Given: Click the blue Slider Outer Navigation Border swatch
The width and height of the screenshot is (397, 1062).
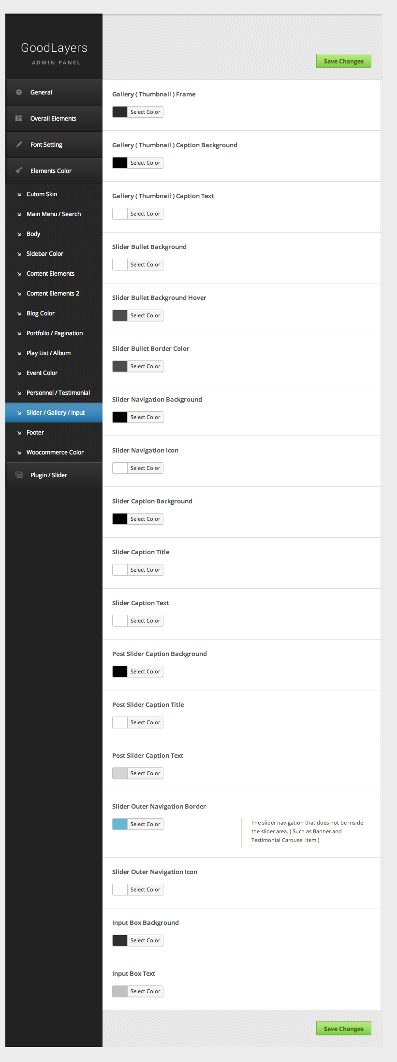Looking at the screenshot, I should pyautogui.click(x=120, y=824).
